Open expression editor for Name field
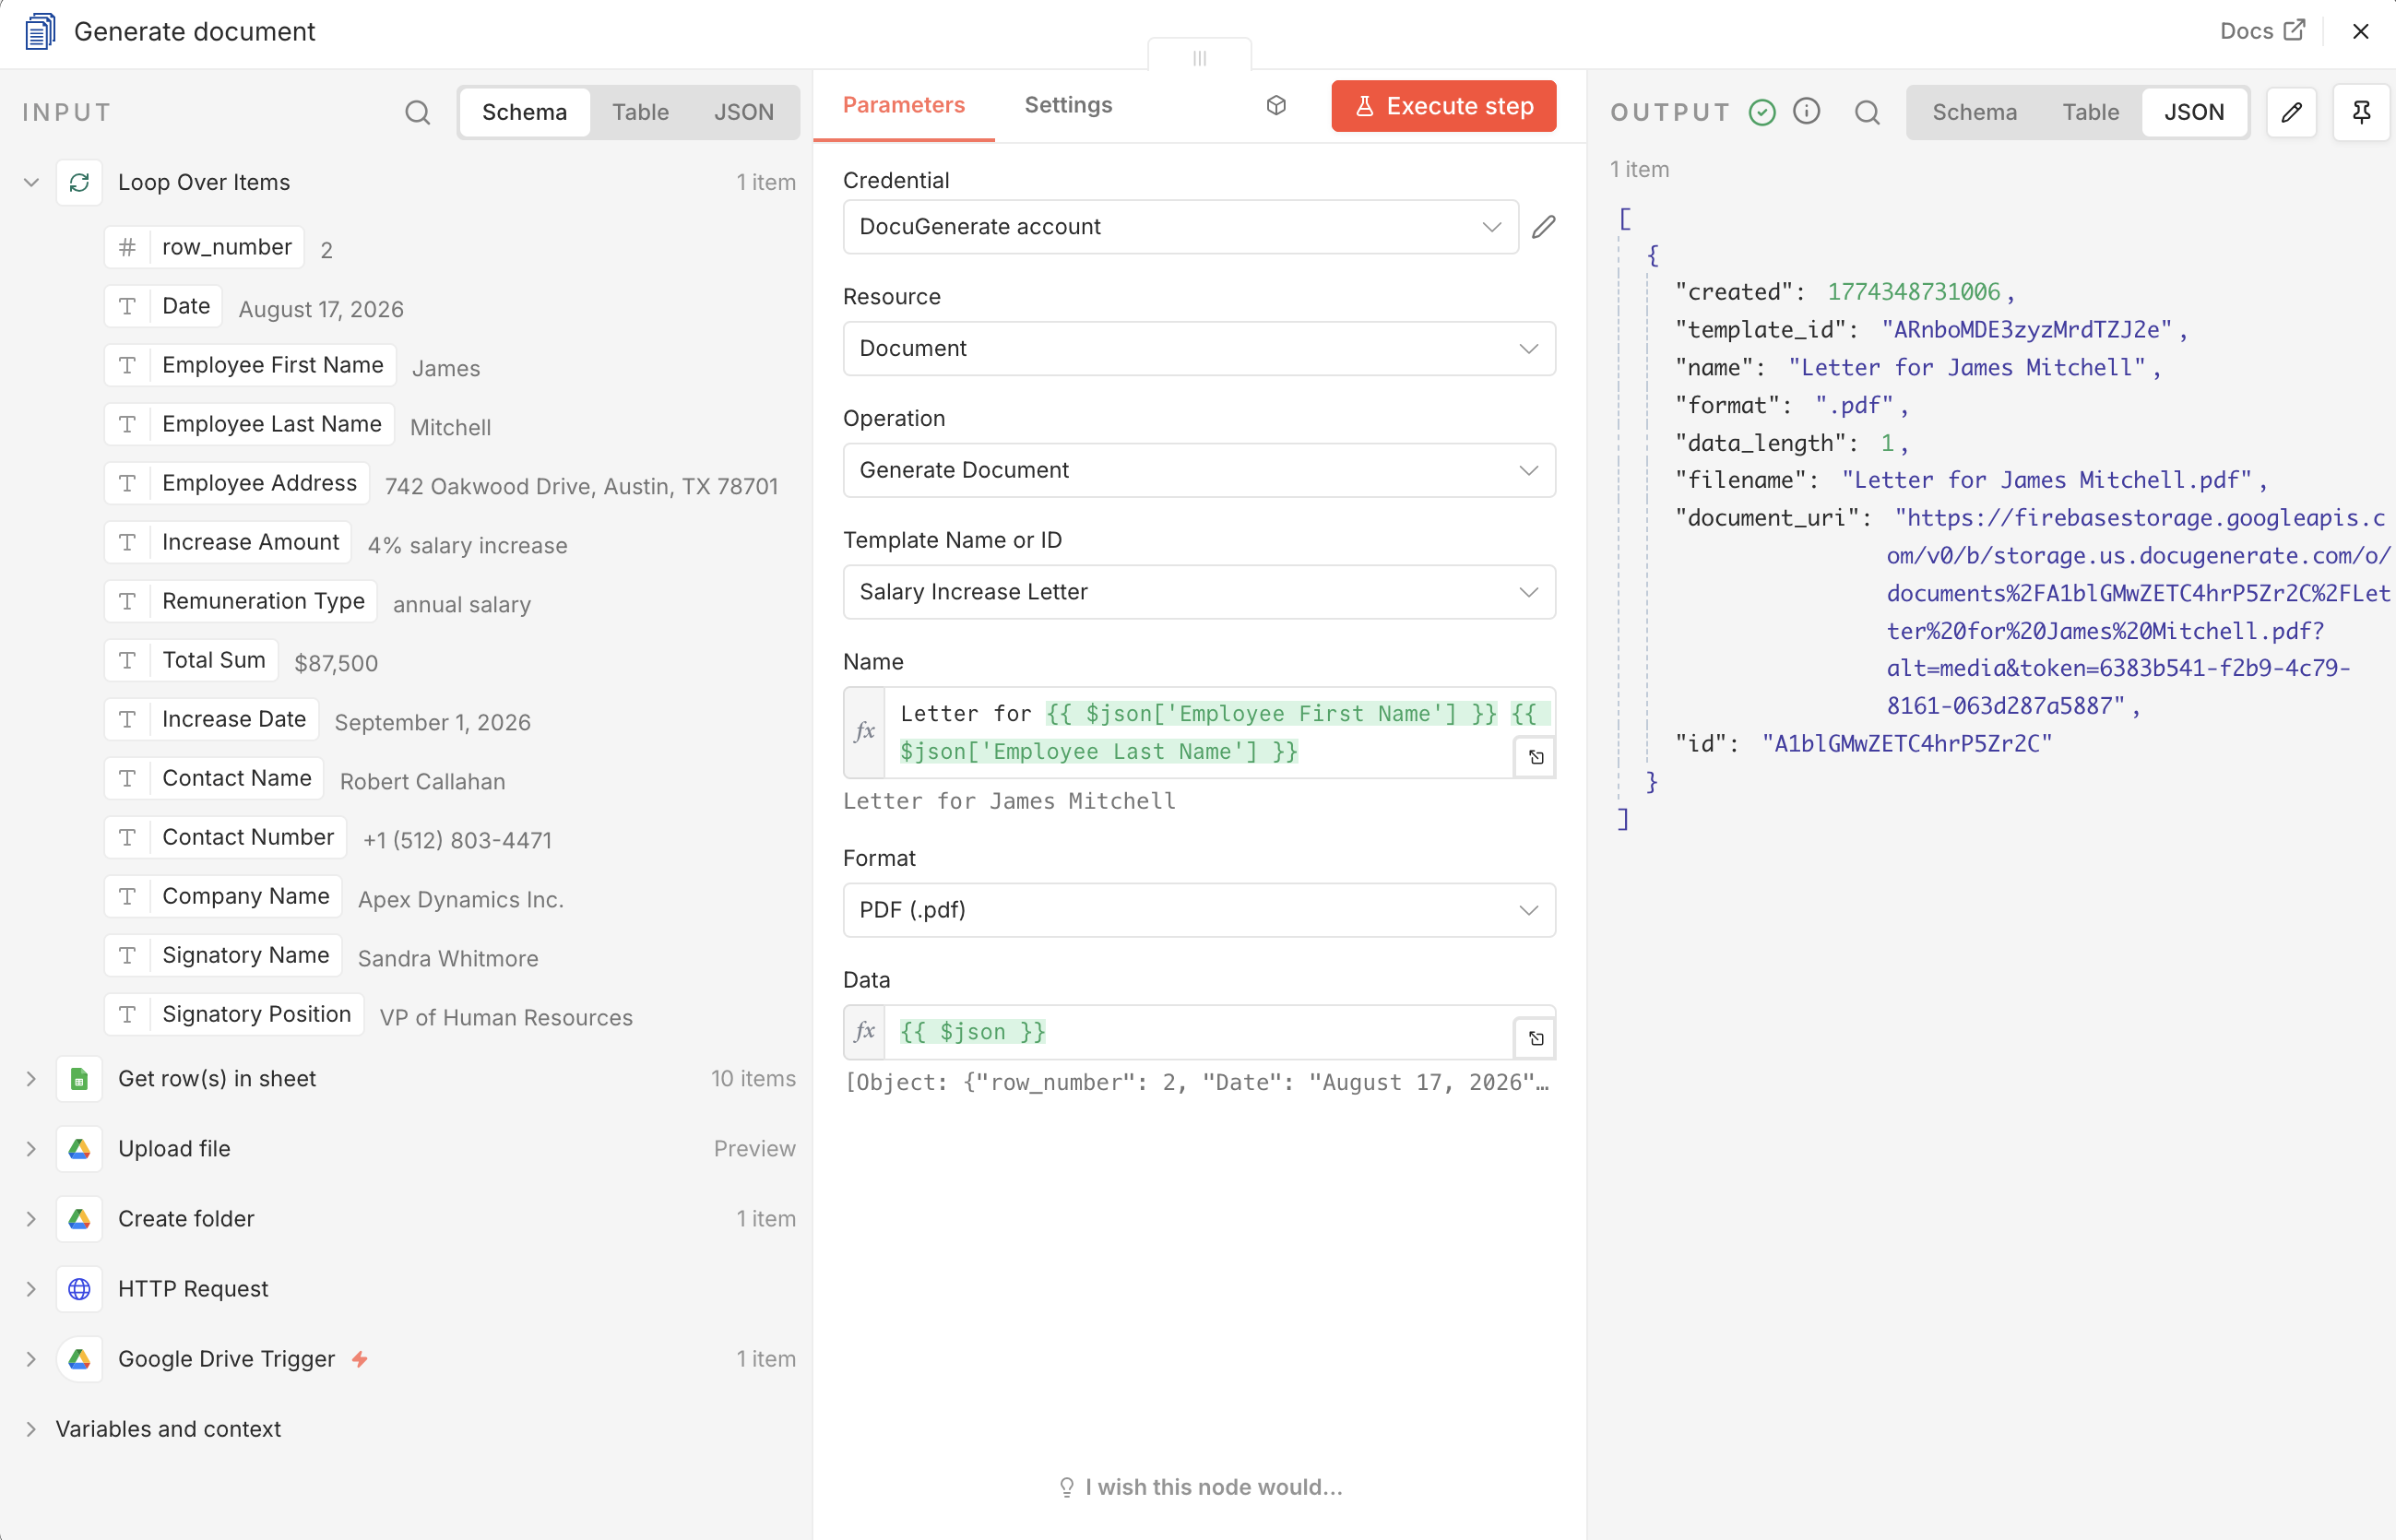 point(1535,757)
